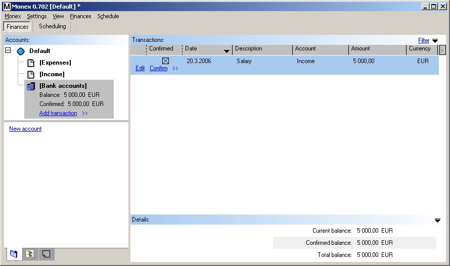Click the Monex app icon in title bar
Viewport: 450px width, 266px height.
(6, 6)
